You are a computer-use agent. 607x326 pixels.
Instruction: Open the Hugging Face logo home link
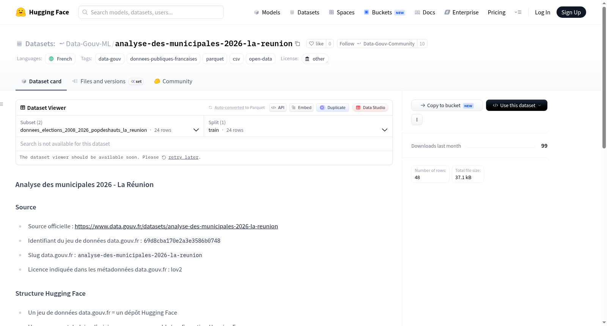(42, 12)
